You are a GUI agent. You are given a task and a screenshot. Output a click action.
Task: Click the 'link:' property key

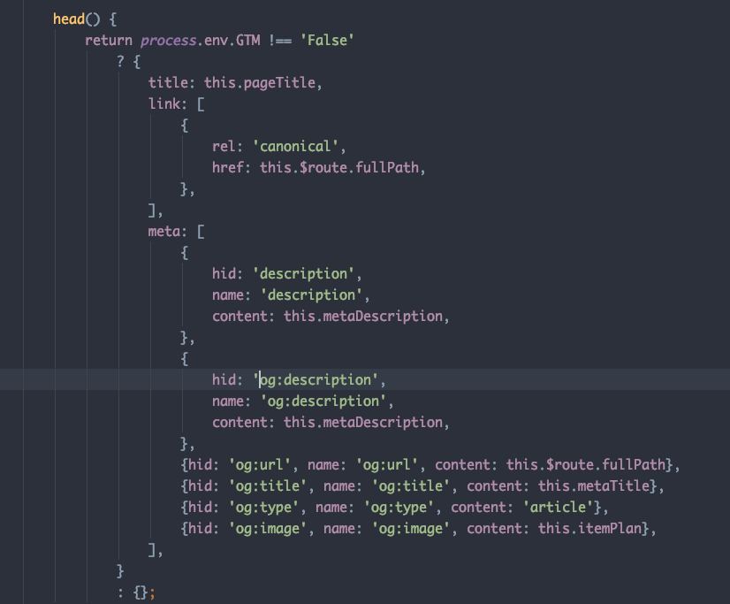(168, 103)
